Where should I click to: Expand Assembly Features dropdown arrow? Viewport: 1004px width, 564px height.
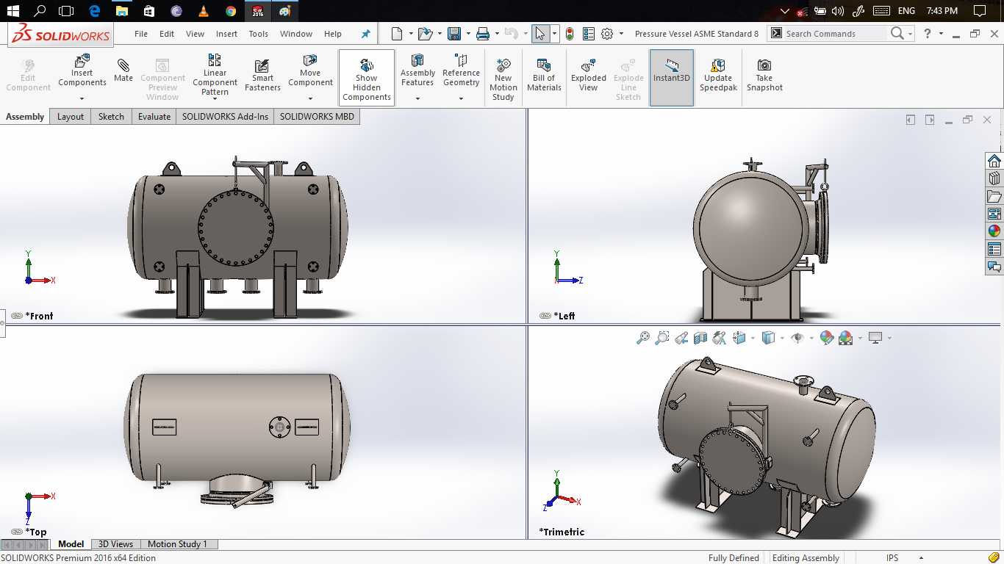coord(417,98)
